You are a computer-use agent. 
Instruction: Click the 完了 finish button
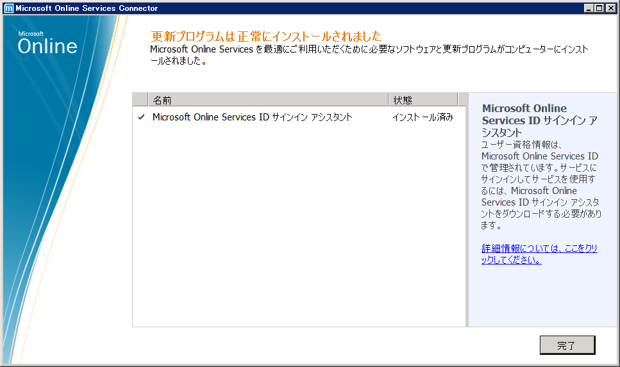[567, 345]
